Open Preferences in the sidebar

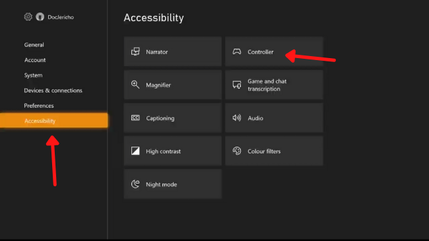click(x=39, y=106)
